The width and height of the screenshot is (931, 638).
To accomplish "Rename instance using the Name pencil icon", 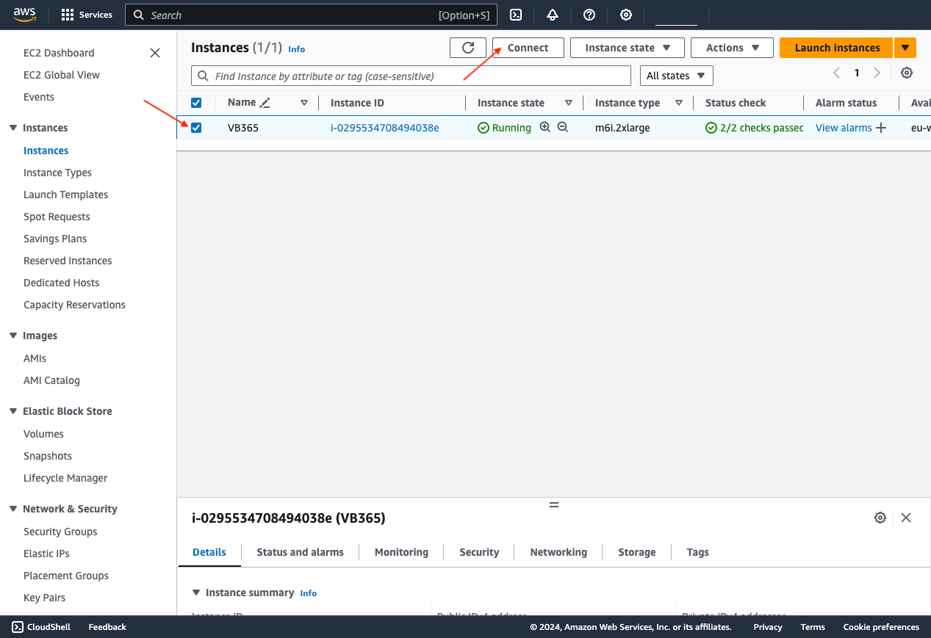I will [x=266, y=102].
